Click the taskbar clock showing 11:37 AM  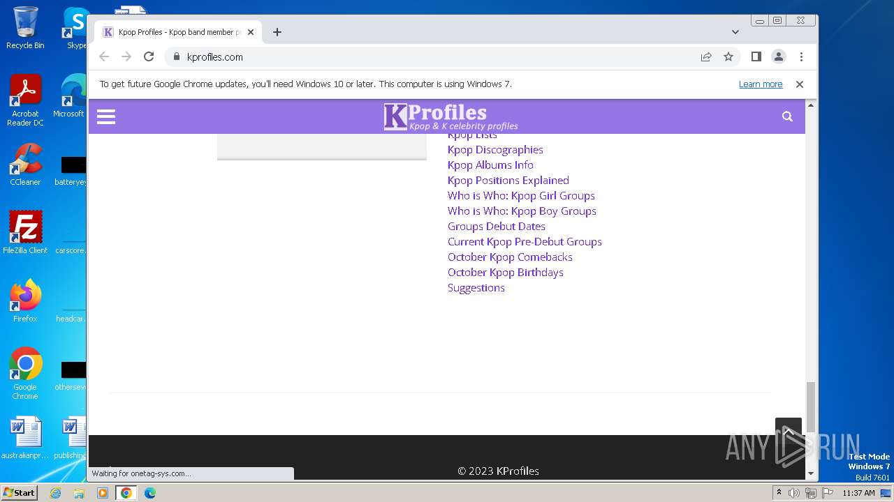pyautogui.click(x=858, y=493)
